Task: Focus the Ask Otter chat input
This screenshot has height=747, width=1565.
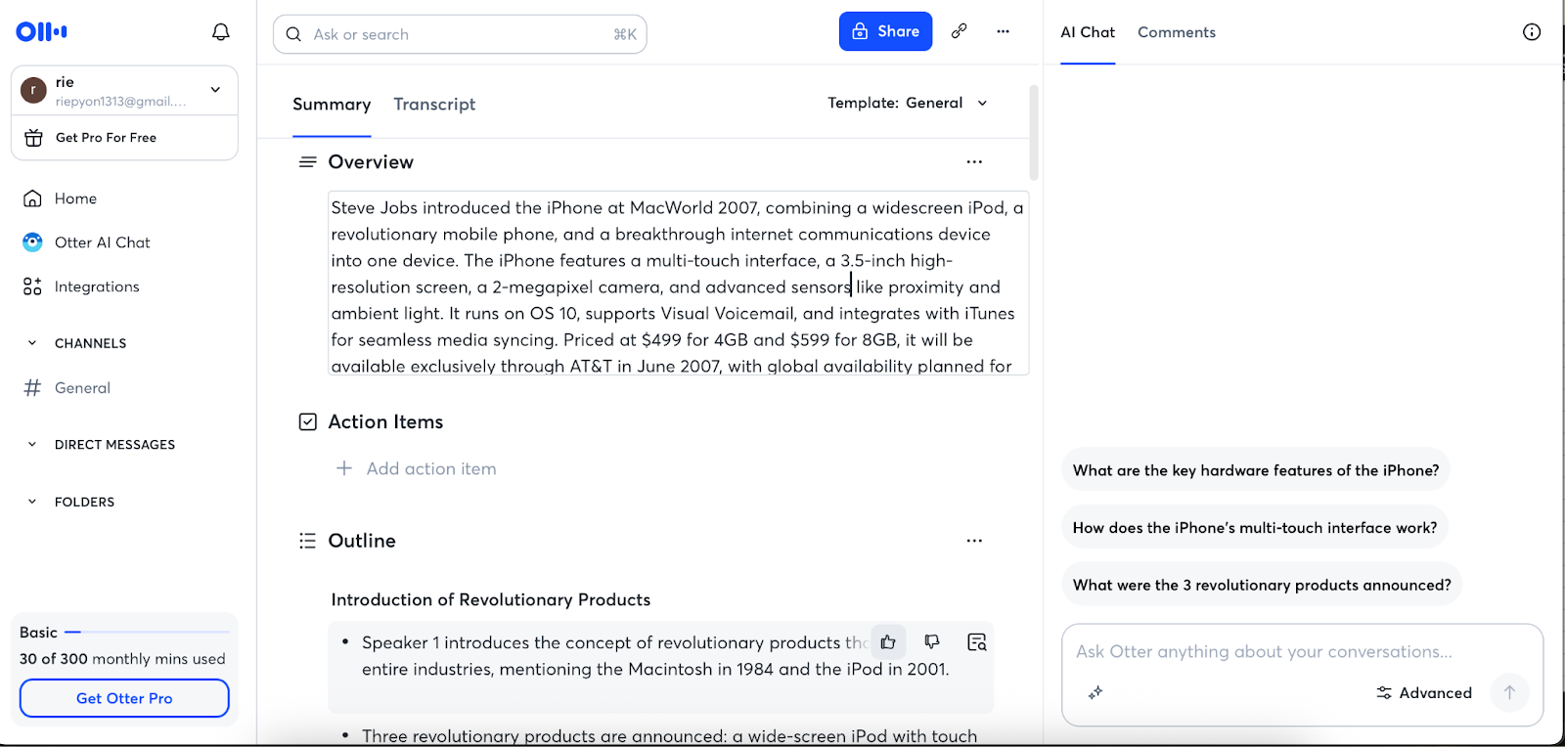Action: 1302,652
